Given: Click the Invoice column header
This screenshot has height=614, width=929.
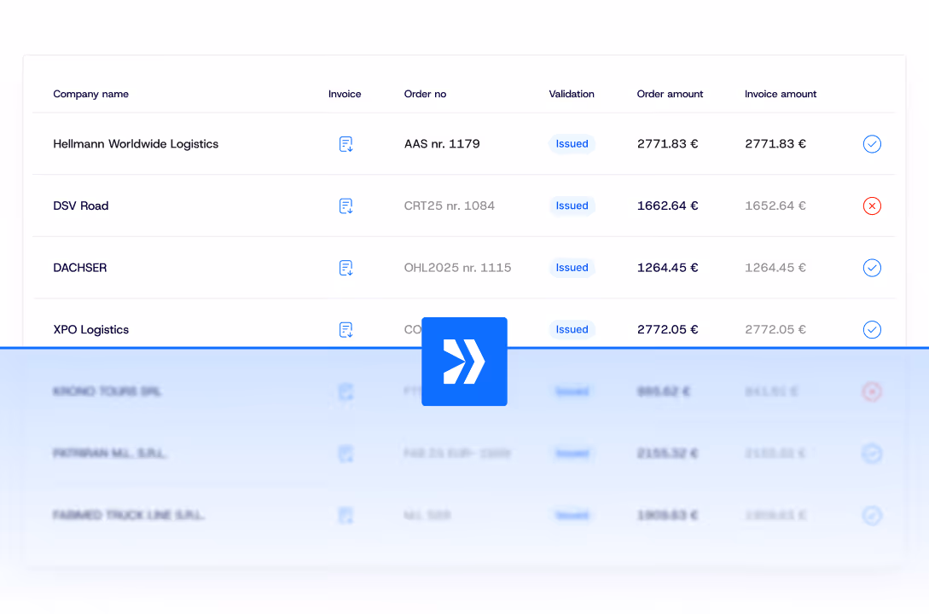Looking at the screenshot, I should (345, 94).
